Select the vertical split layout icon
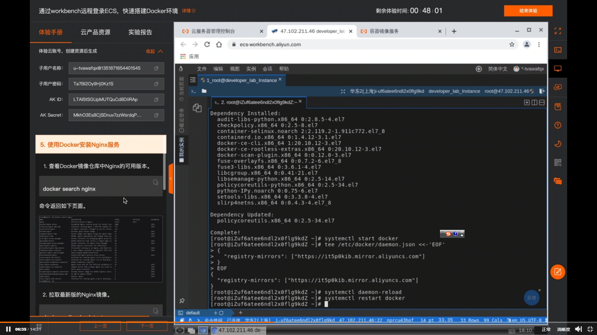 click(x=534, y=102)
